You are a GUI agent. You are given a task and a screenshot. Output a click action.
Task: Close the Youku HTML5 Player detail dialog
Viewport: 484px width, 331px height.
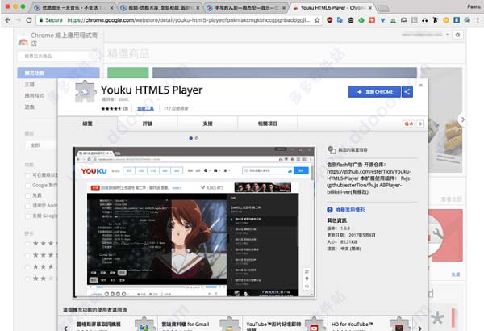pyautogui.click(x=421, y=85)
